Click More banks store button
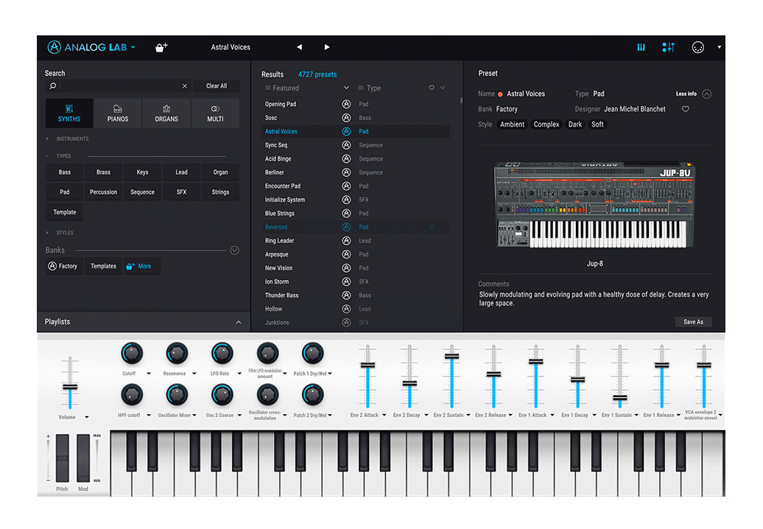The image size is (763, 529). 141,266
